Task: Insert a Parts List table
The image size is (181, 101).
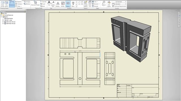Action: tap(90, 4)
